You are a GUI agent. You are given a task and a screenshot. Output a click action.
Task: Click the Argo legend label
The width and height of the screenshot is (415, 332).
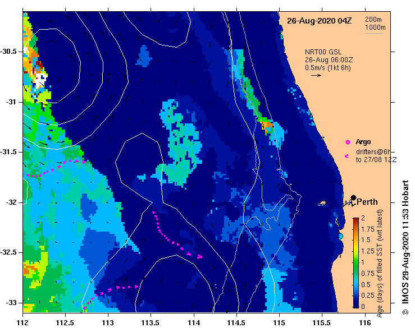363,142
